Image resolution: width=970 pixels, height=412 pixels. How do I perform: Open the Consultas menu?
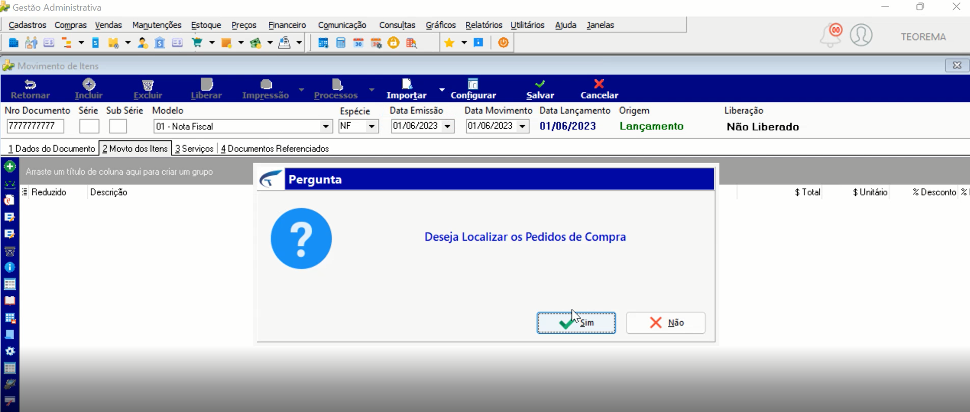pos(397,25)
